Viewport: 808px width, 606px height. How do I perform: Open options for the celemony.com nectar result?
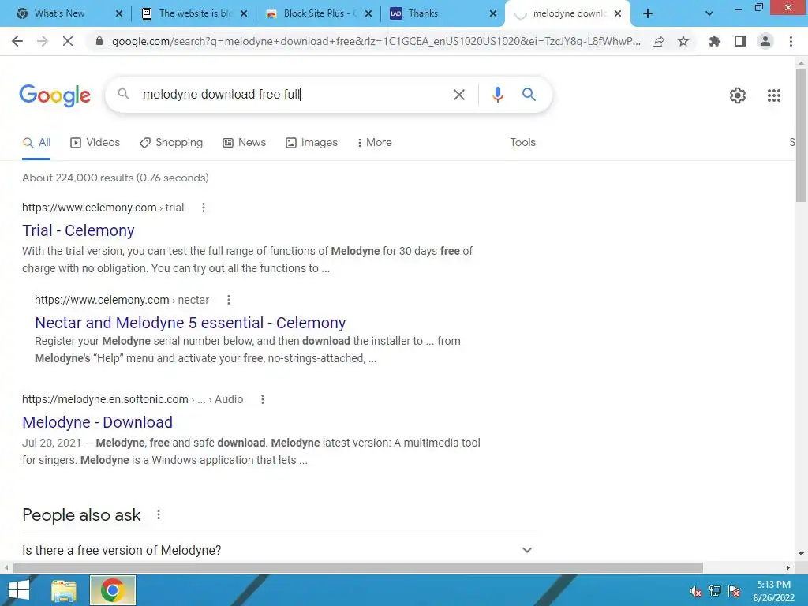point(229,300)
